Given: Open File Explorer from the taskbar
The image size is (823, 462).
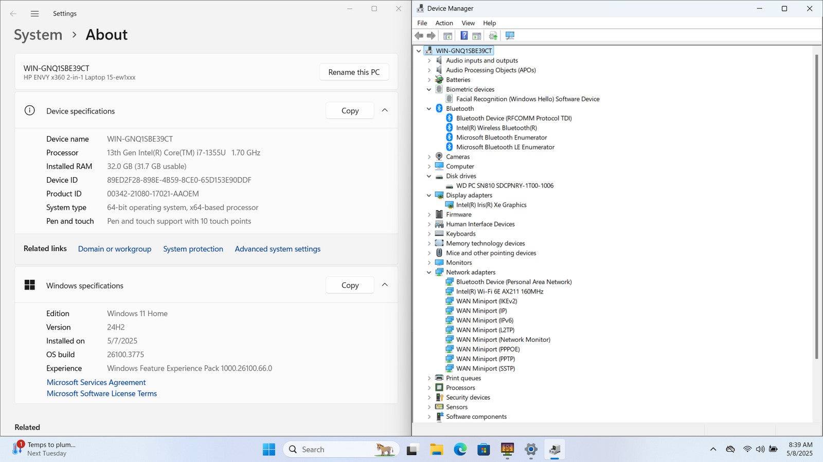Looking at the screenshot, I should (x=437, y=450).
